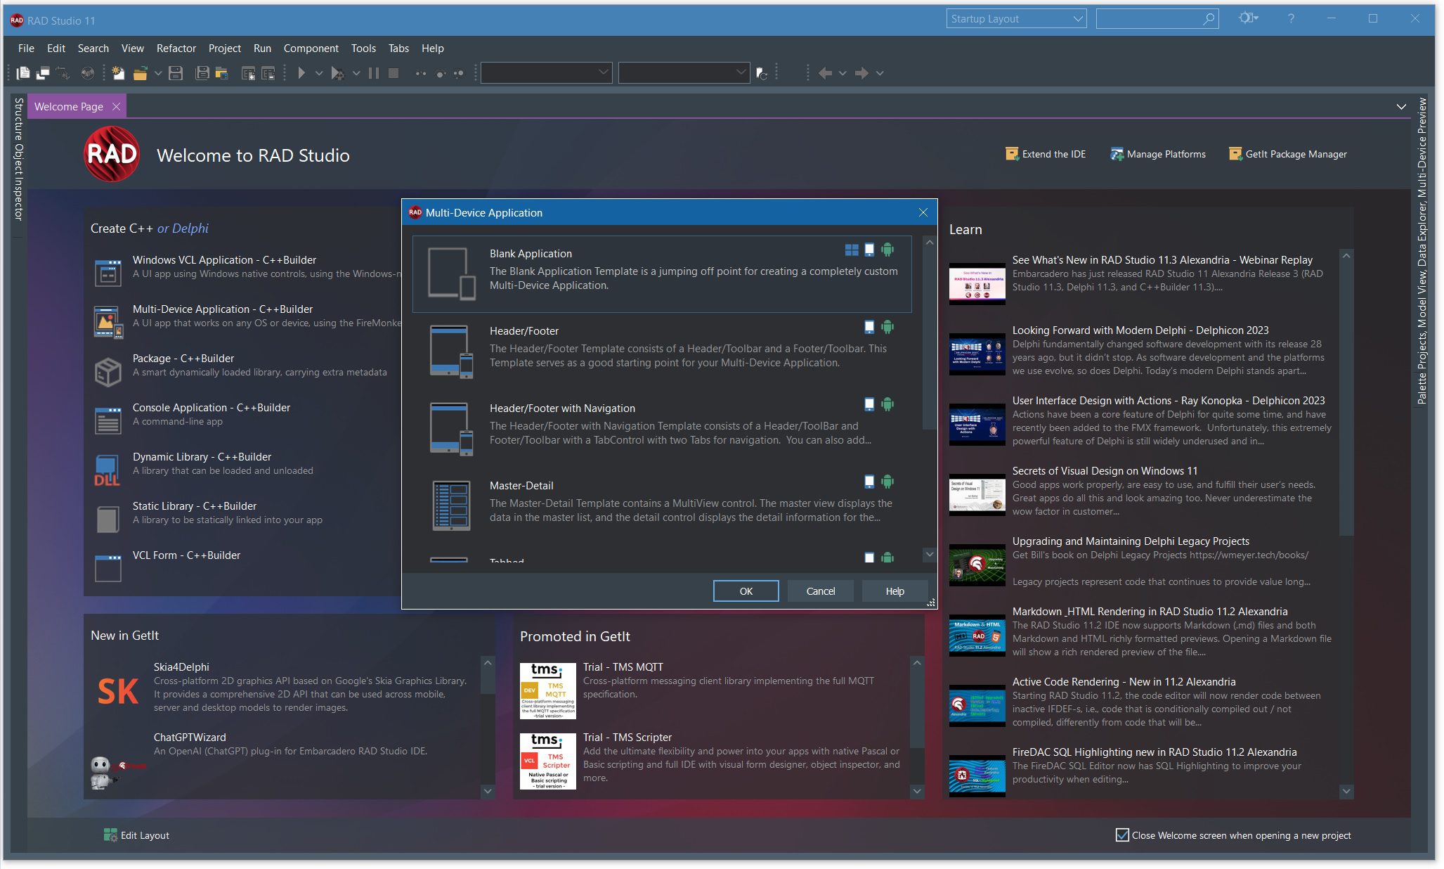Click the Add File to Project icon

click(248, 72)
